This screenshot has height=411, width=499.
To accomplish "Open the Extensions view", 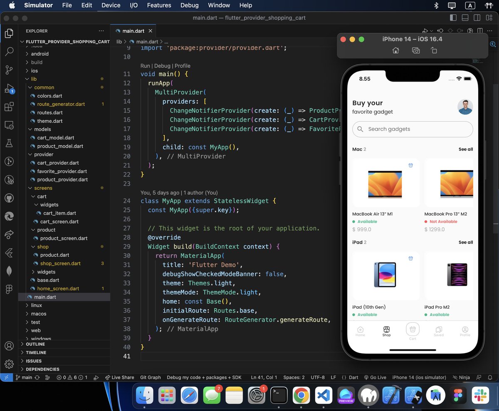I will point(9,107).
